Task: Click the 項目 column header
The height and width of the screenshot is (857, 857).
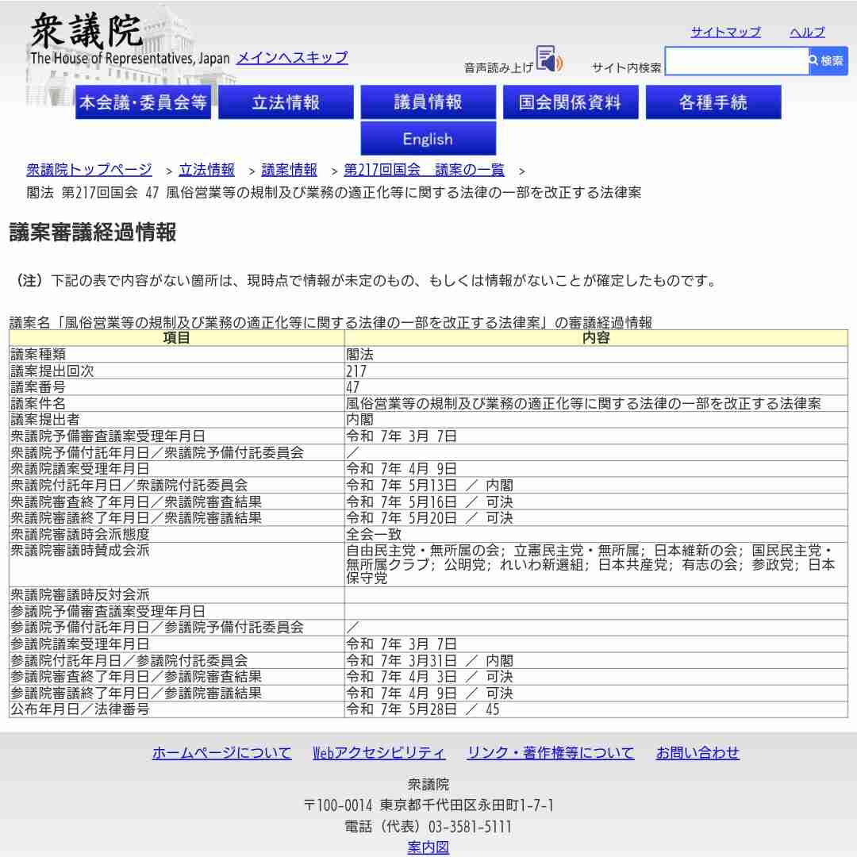Action: pos(176,338)
